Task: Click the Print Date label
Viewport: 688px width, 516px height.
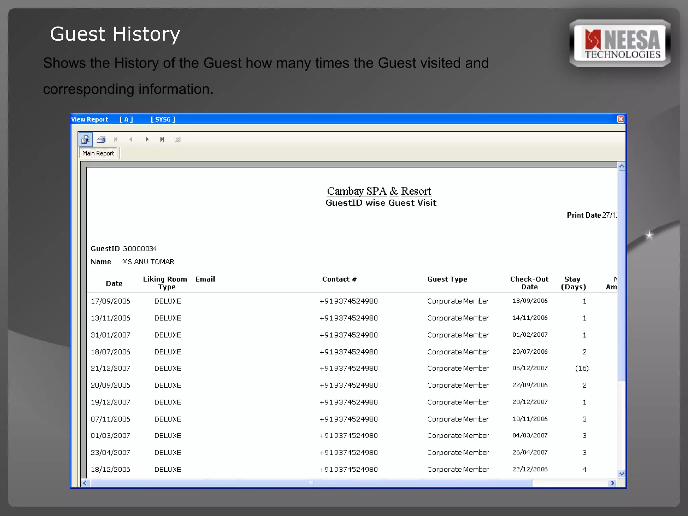Action: click(x=584, y=215)
